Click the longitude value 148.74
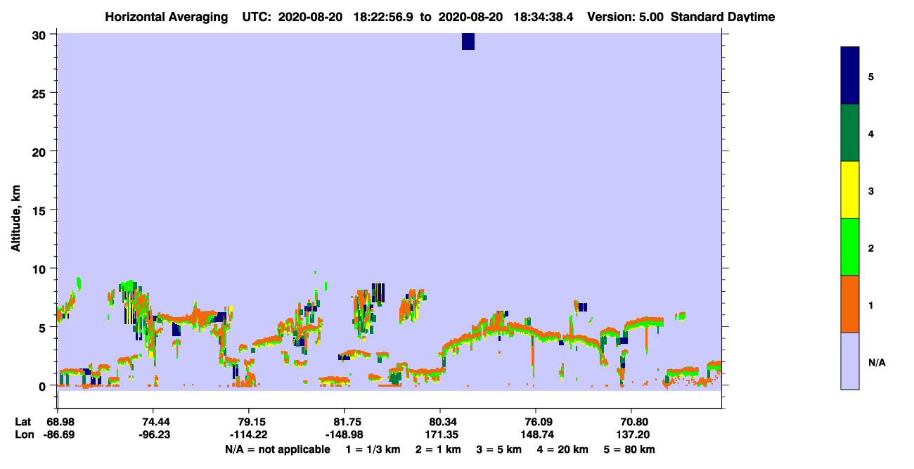Viewport: 914px width, 469px height. pyautogui.click(x=536, y=435)
